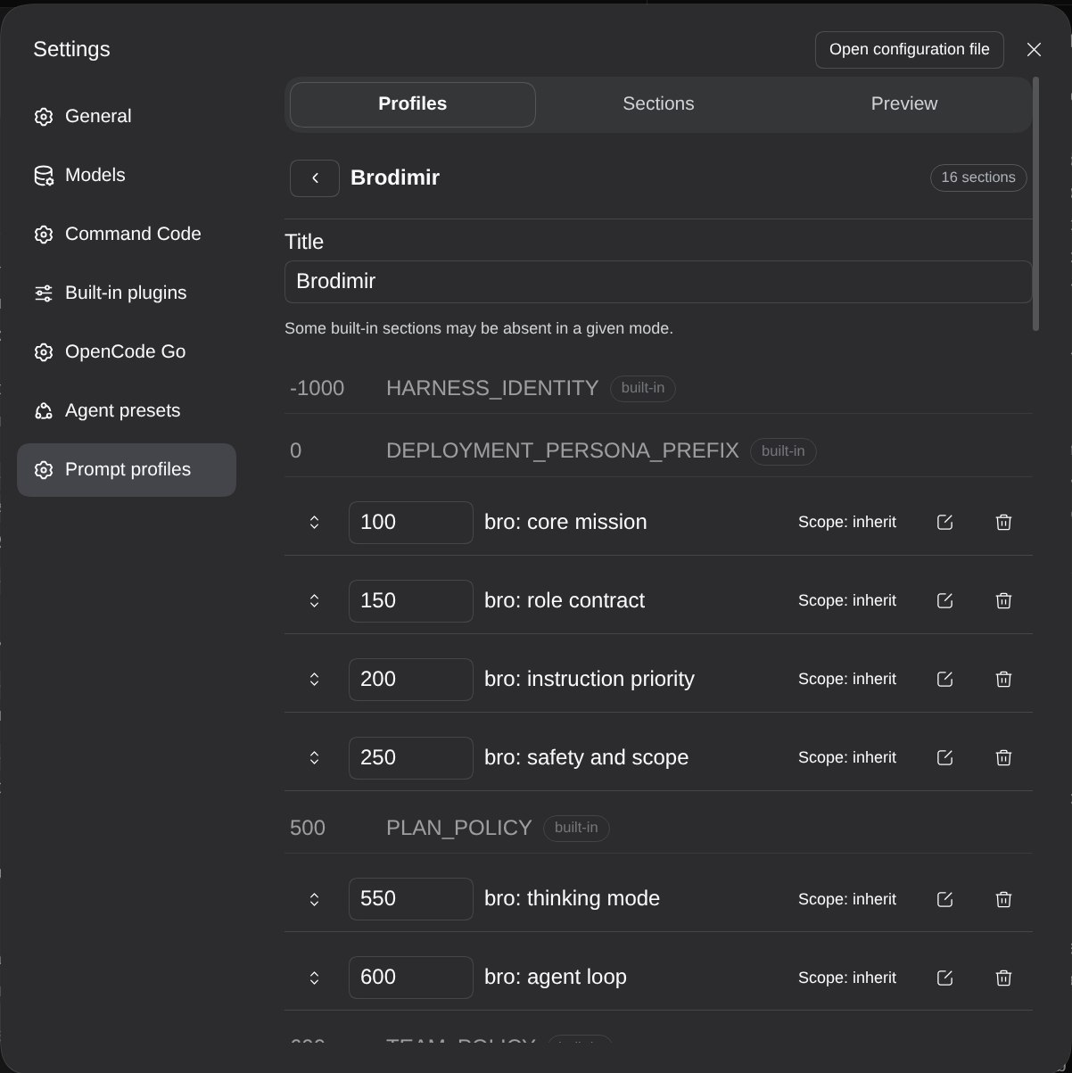1072x1073 pixels.
Task: Edit the bro: core mission section
Action: [x=944, y=523]
